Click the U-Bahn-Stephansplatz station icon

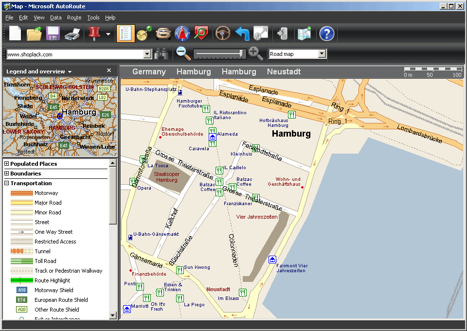pos(180,92)
